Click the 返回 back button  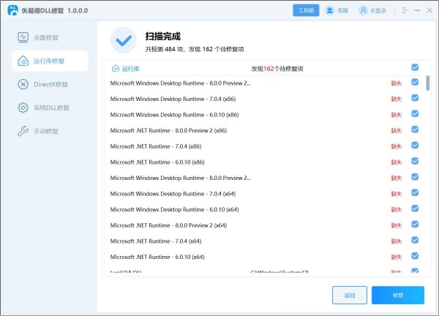pos(350,295)
